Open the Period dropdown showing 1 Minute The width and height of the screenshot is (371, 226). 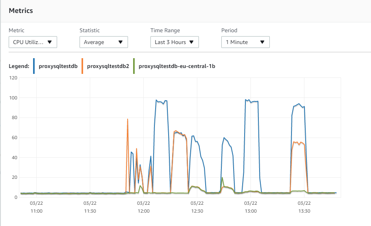tap(245, 42)
